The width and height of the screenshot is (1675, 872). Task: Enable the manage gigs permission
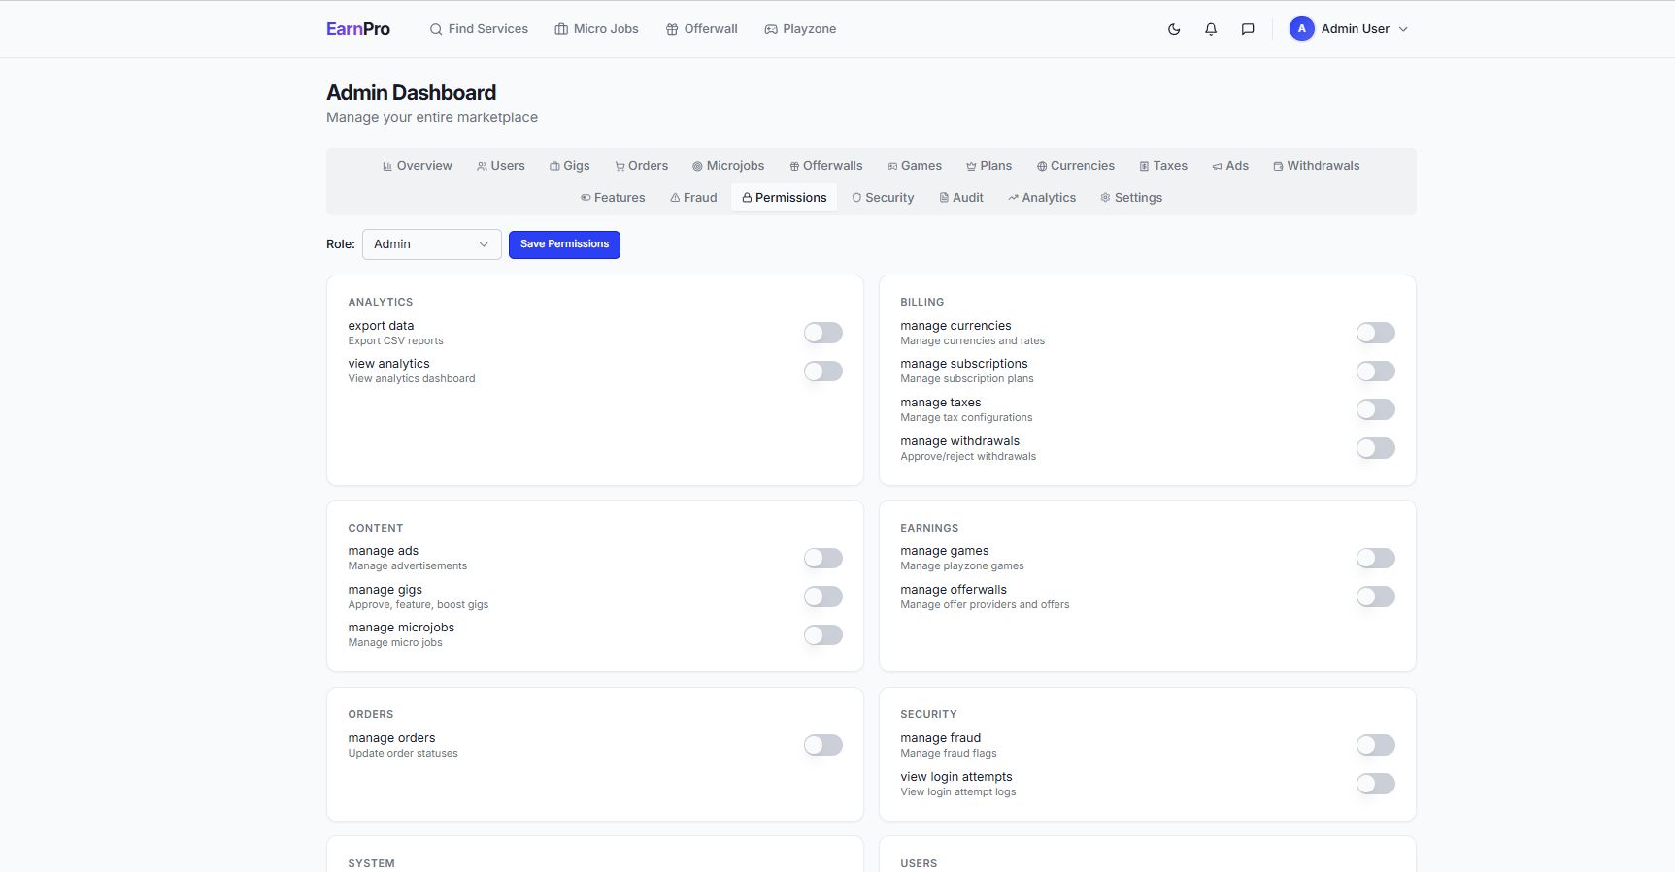pyautogui.click(x=822, y=597)
